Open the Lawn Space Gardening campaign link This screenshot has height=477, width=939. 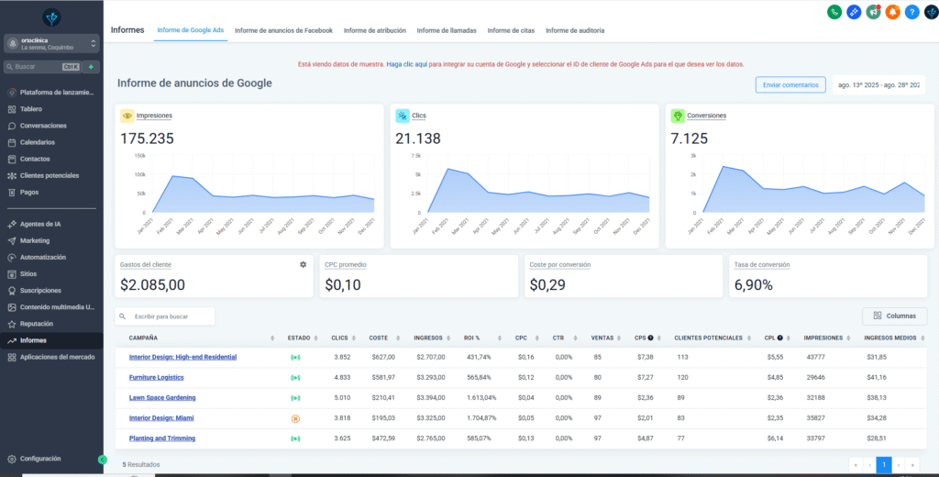click(162, 397)
